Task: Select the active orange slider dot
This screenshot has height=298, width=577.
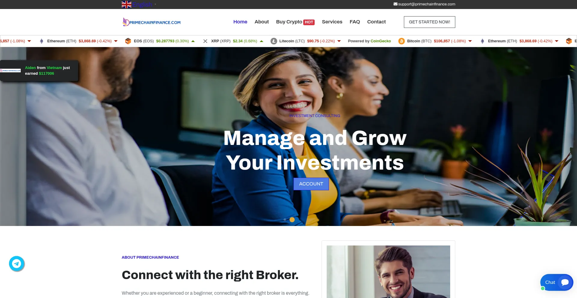Action: [x=292, y=220]
